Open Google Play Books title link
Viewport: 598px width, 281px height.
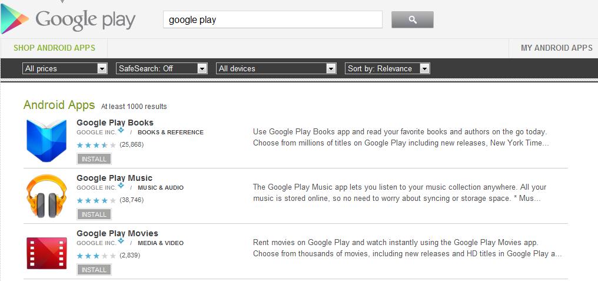coord(115,123)
